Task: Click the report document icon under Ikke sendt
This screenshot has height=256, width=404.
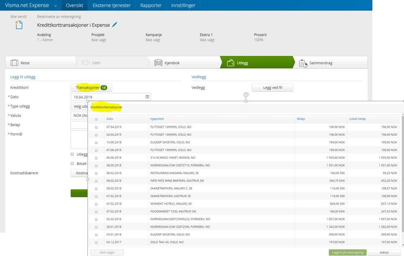Action: click(x=19, y=25)
